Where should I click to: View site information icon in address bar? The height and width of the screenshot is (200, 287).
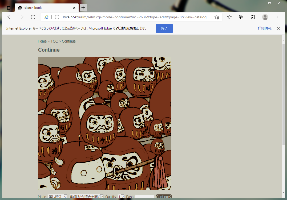[x=57, y=17]
